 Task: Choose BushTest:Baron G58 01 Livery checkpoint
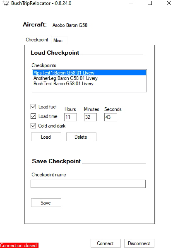pyautogui.click(x=89, y=84)
